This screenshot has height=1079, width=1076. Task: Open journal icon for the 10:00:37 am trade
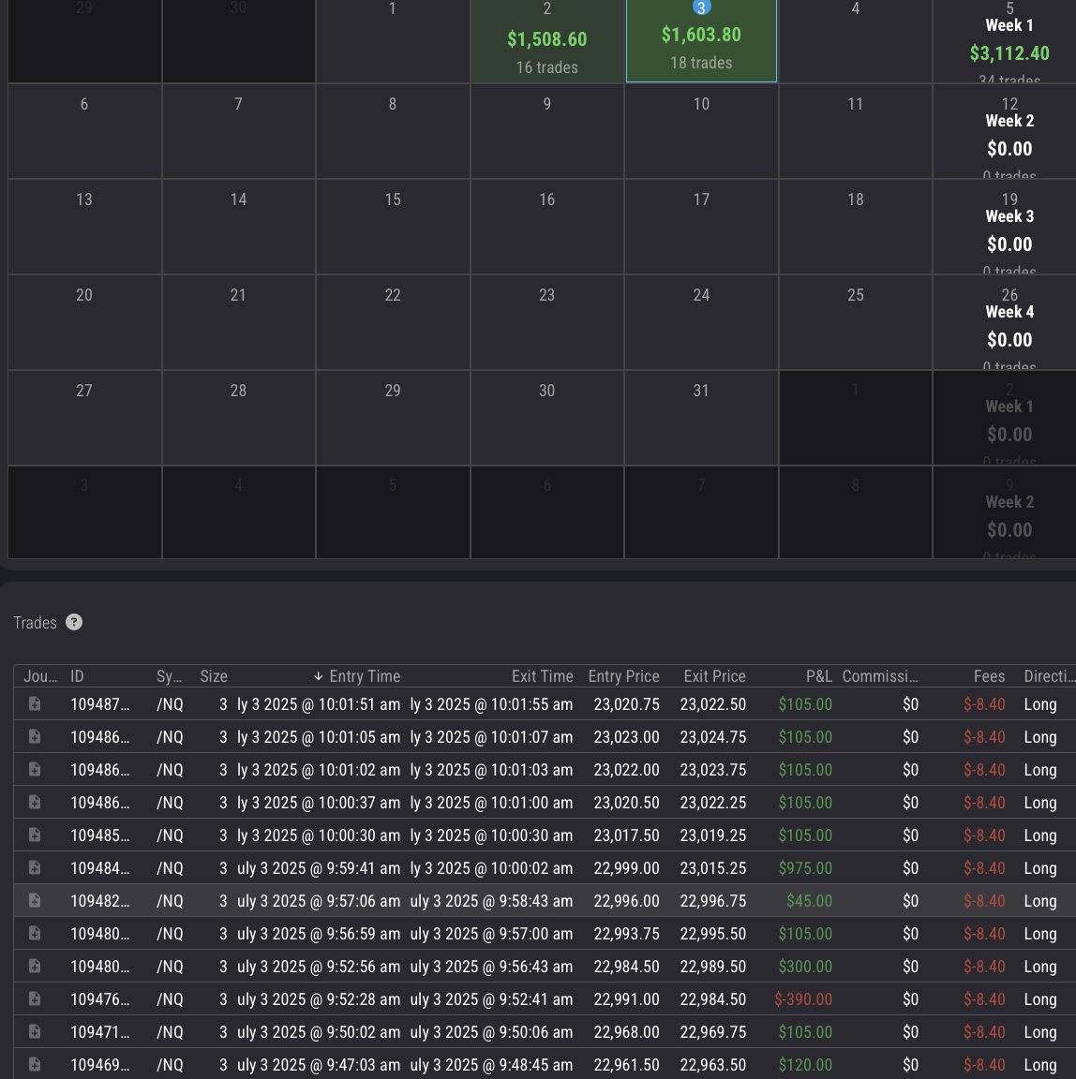pos(35,802)
